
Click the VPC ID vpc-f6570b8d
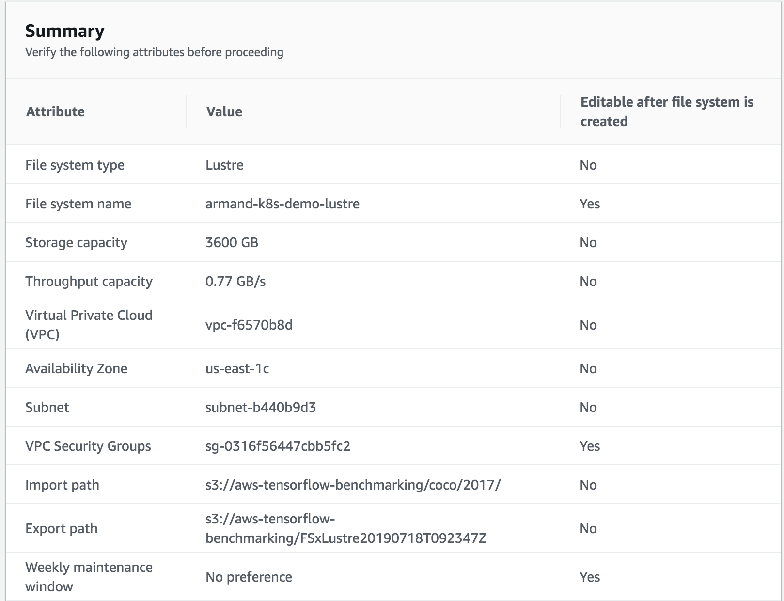pos(249,325)
